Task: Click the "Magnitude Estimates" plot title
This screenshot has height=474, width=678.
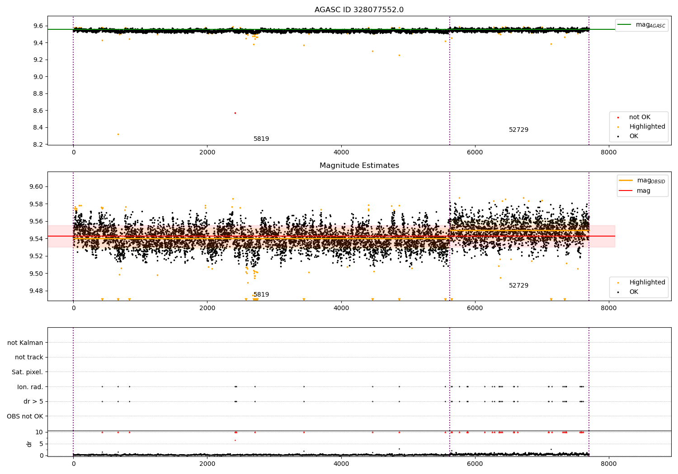Action: pyautogui.click(x=359, y=166)
